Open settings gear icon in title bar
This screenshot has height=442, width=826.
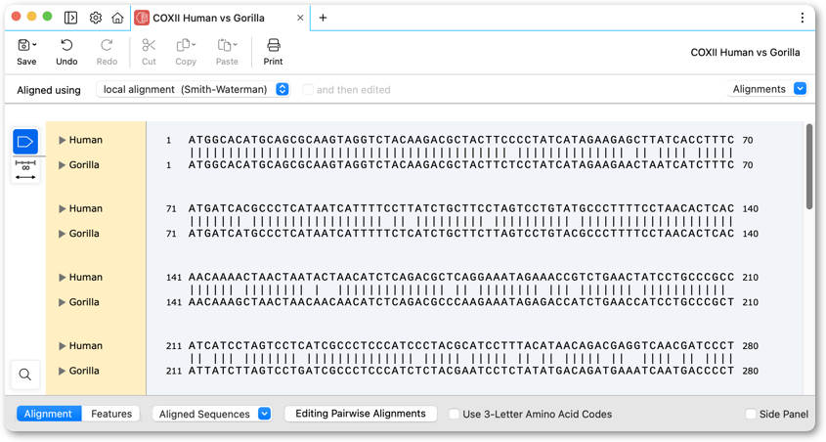click(96, 18)
